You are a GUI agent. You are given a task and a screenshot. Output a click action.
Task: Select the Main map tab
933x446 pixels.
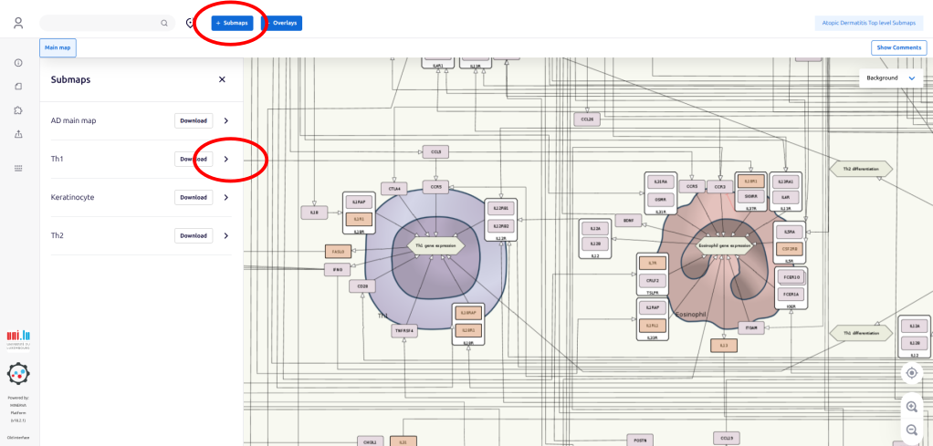(58, 47)
